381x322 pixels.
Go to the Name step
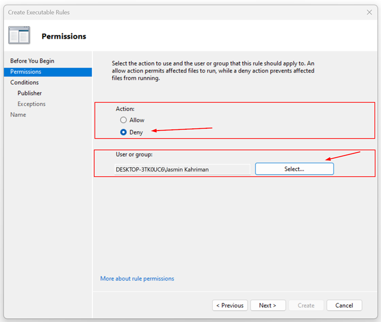18,115
